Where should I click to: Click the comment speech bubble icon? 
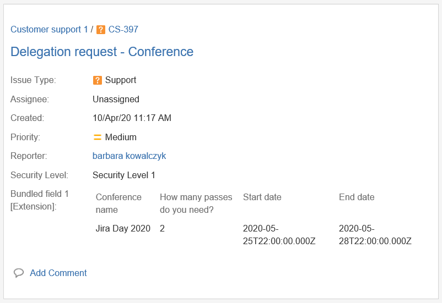19,273
